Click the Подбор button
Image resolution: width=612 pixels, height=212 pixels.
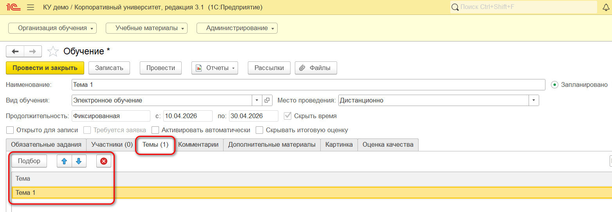(x=29, y=161)
